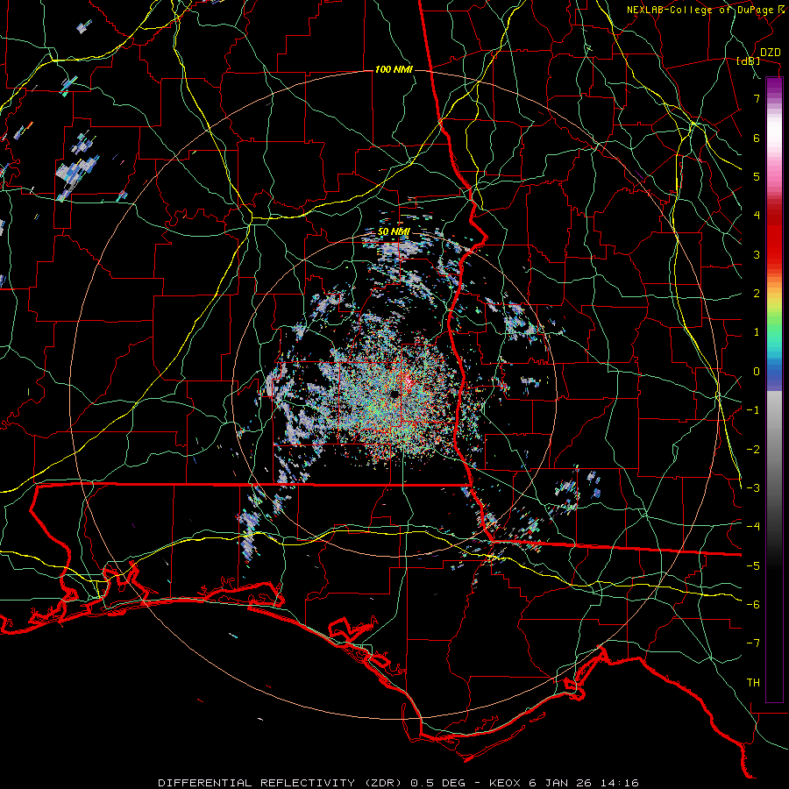This screenshot has width=789, height=789.
Task: Click the -5 dB tick label on color scale
Action: (753, 566)
